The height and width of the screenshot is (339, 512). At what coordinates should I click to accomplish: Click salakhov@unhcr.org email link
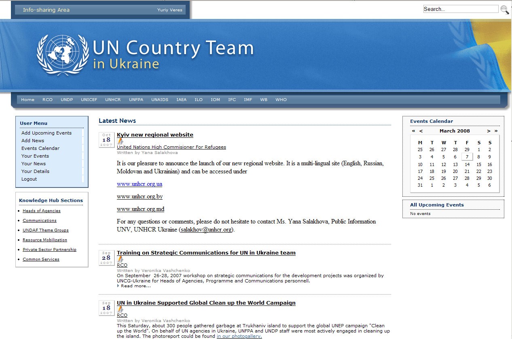[x=206, y=230]
